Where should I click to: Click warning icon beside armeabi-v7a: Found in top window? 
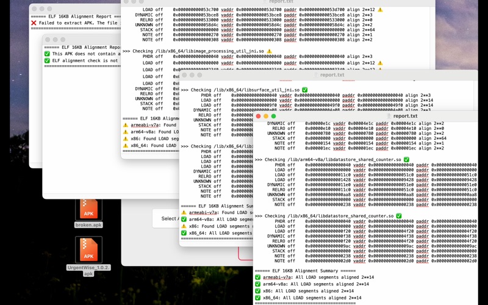[126, 125]
